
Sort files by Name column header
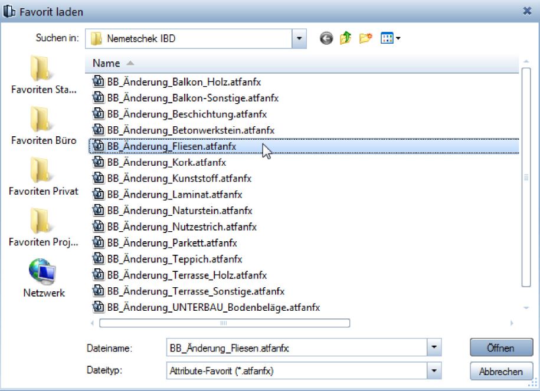pyautogui.click(x=106, y=63)
